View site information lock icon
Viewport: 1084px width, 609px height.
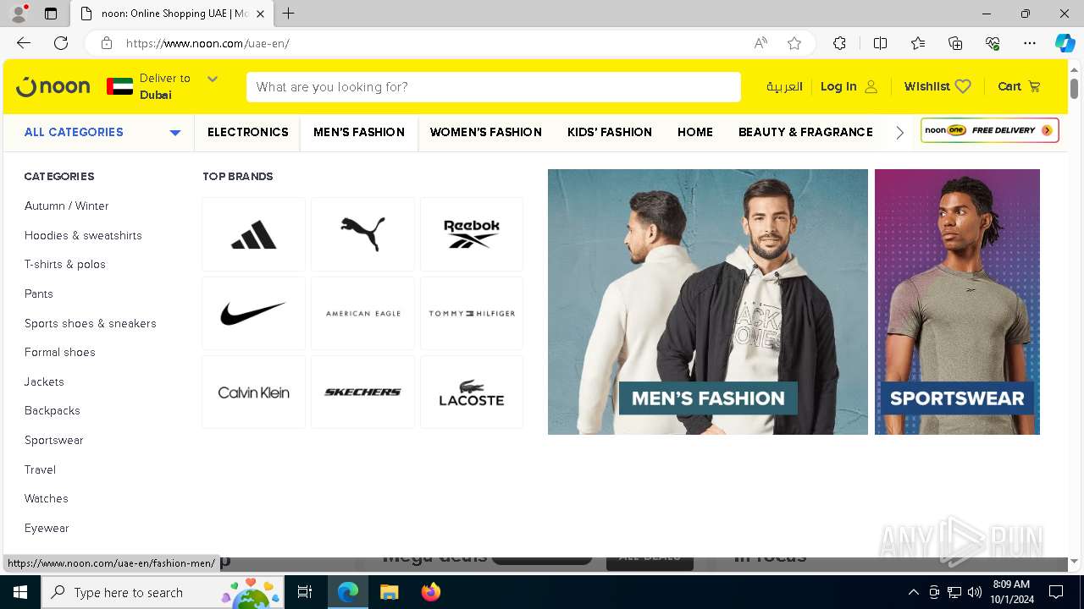pos(107,43)
